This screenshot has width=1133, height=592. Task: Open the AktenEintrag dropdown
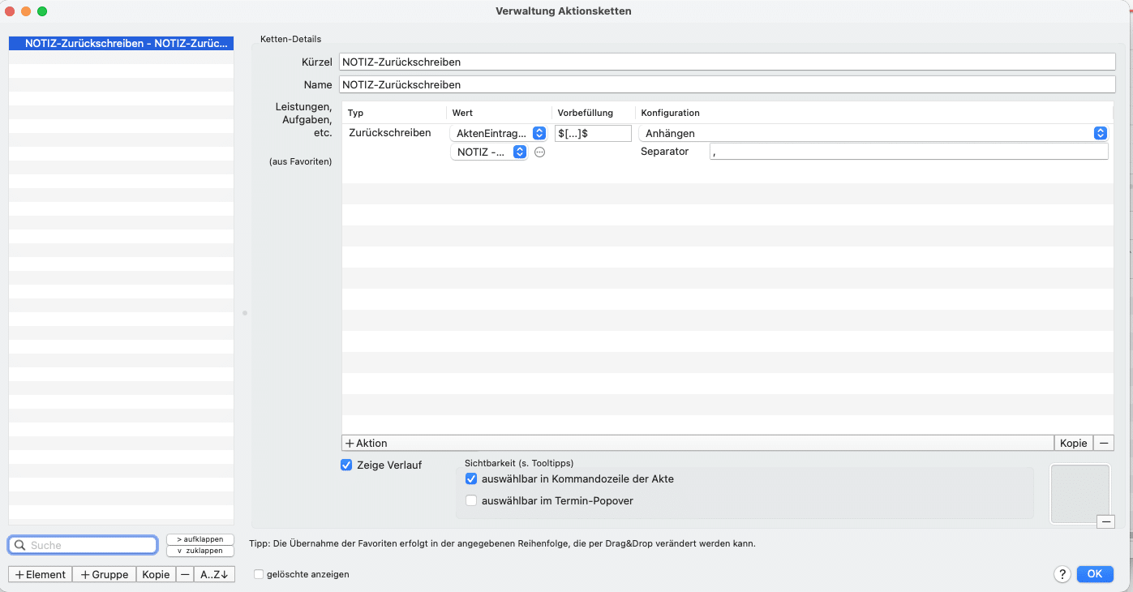[498, 133]
